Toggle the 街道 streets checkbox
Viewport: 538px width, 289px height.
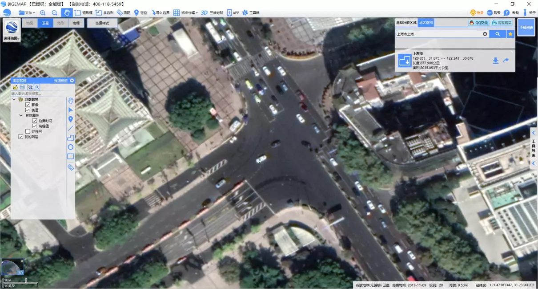tap(28, 110)
